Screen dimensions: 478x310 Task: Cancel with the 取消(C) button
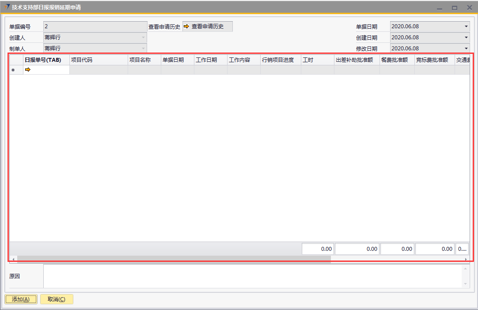(57, 299)
